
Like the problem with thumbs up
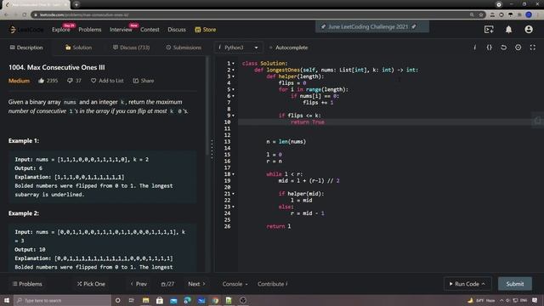(x=42, y=81)
